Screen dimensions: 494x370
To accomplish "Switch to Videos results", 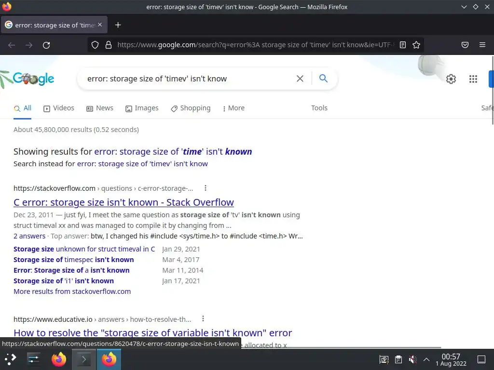I will click(x=58, y=108).
